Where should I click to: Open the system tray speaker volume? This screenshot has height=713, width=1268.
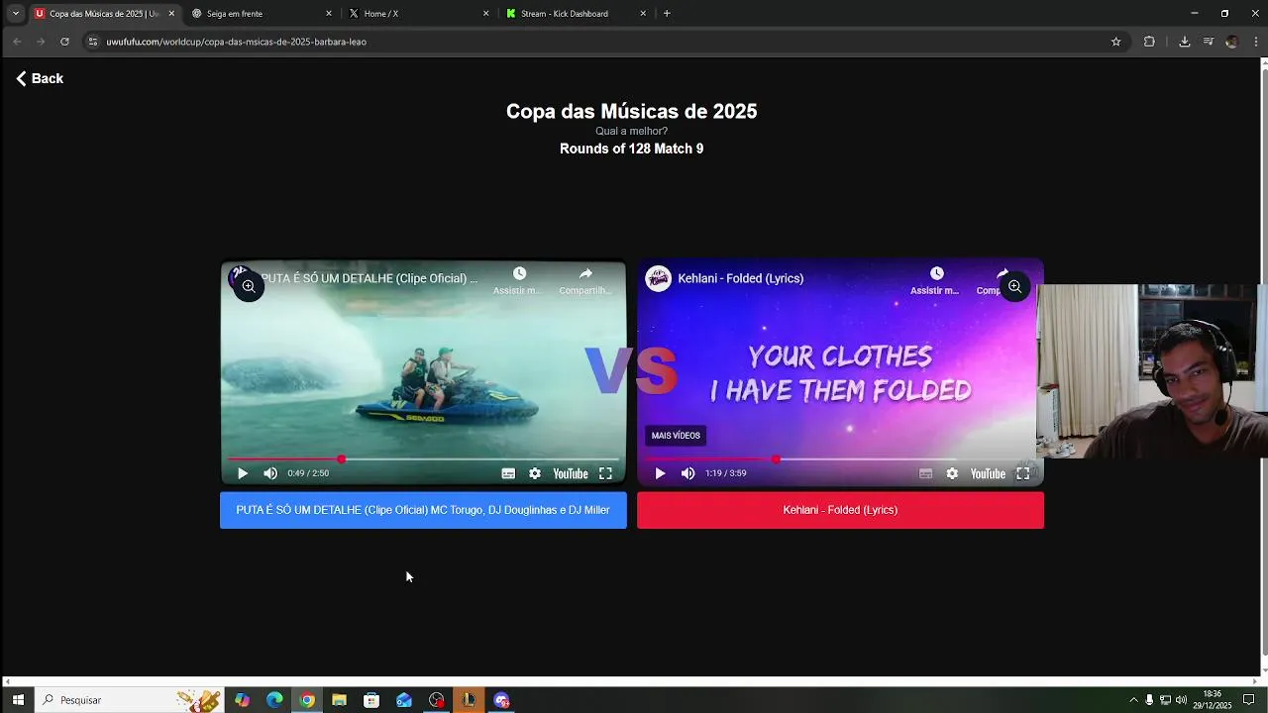pyautogui.click(x=1181, y=700)
